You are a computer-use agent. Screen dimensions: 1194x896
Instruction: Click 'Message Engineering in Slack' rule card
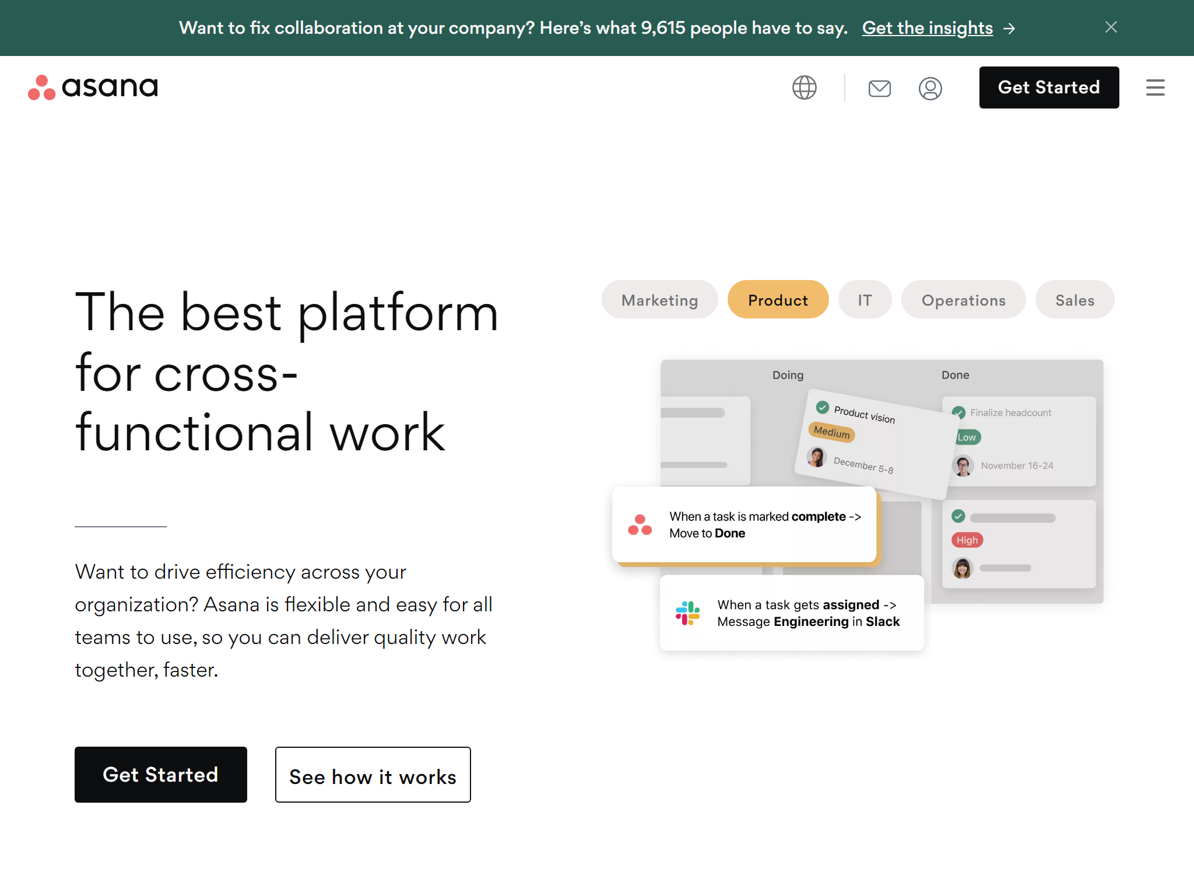pyautogui.click(x=792, y=613)
